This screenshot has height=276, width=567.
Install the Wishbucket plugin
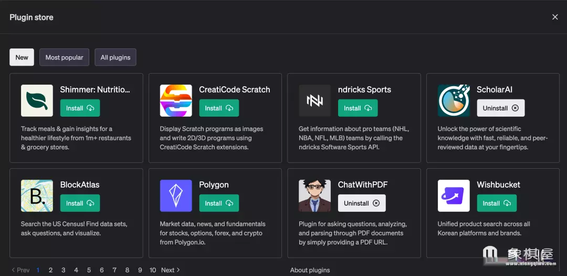pyautogui.click(x=497, y=203)
